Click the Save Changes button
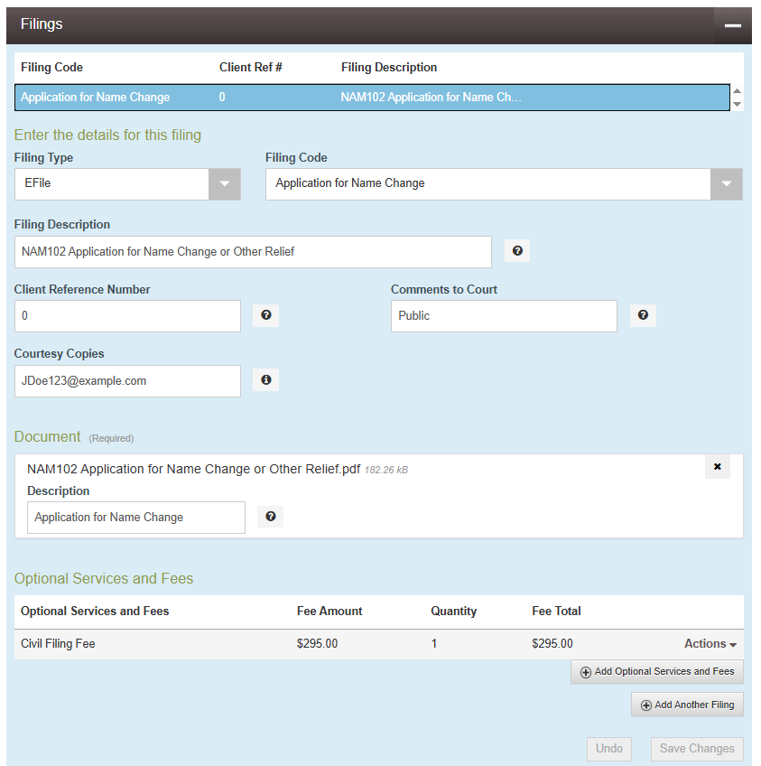 pos(698,748)
